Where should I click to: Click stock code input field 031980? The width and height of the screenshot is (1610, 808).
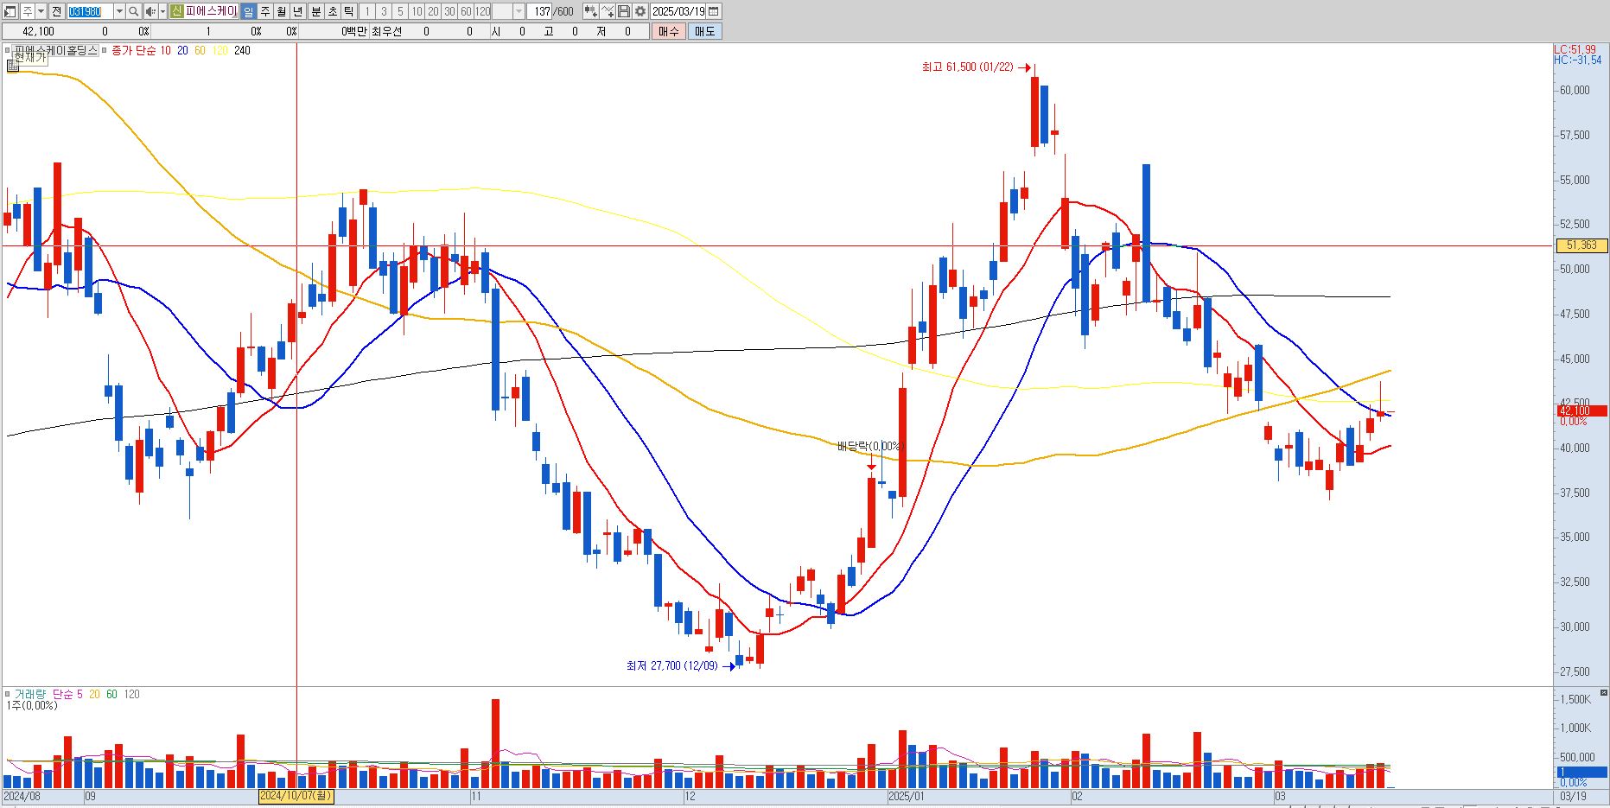click(x=90, y=11)
